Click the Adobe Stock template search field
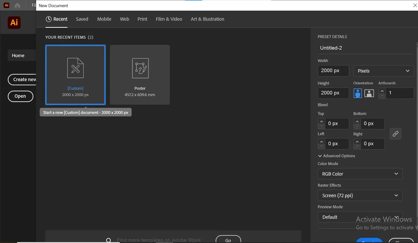The image size is (418, 243). [159, 240]
